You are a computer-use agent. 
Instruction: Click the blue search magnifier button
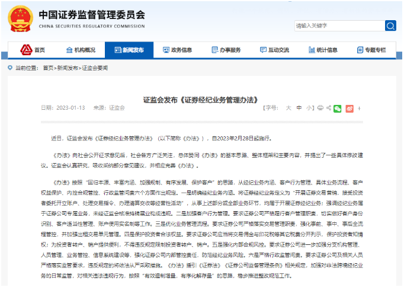click(x=390, y=25)
